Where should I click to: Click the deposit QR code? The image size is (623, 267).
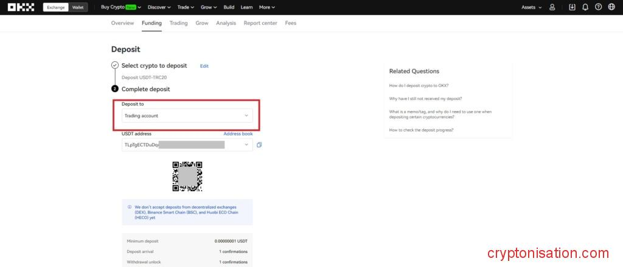click(x=187, y=177)
